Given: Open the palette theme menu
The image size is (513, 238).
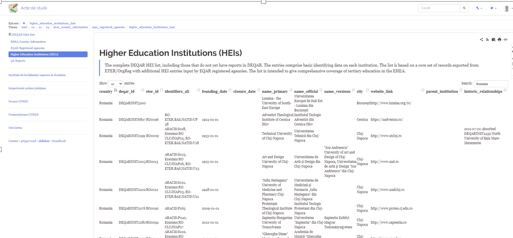Looking at the screenshot, I should pos(493,8).
